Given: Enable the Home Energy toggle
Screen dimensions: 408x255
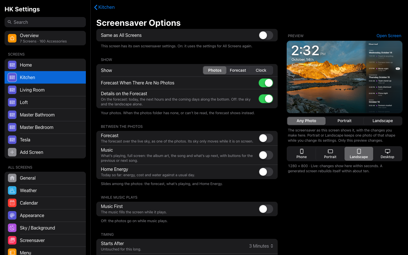Looking at the screenshot, I should (x=266, y=172).
